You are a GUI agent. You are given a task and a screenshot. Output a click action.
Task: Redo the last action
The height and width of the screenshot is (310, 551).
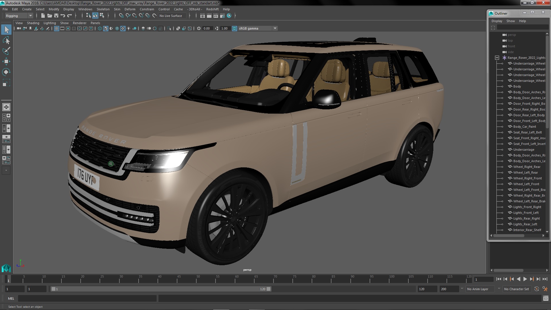point(69,16)
